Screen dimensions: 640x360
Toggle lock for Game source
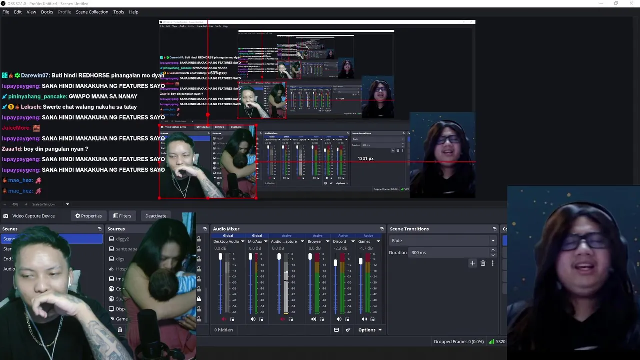tap(199, 319)
